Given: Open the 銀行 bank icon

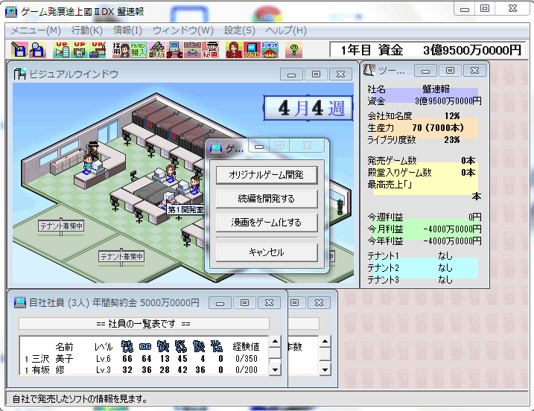Looking at the screenshot, I should pos(157,50).
